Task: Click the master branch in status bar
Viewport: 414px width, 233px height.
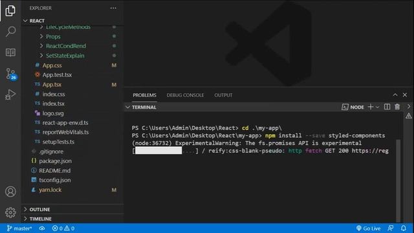Action: tap(19, 228)
